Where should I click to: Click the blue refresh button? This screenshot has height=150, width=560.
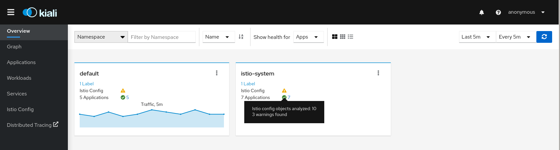tap(544, 37)
